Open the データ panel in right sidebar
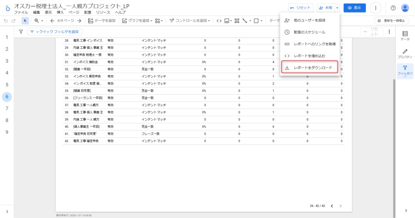The width and height of the screenshot is (415, 218). coord(404,36)
